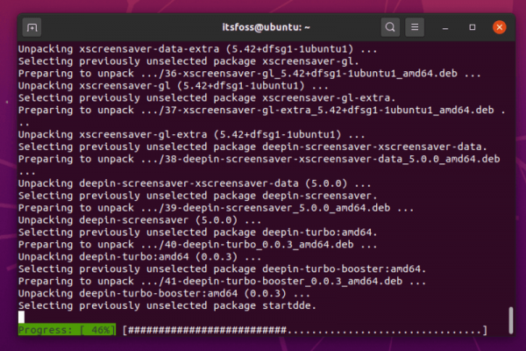Close the terminal with orange button
526x351 pixels.
coord(499,26)
